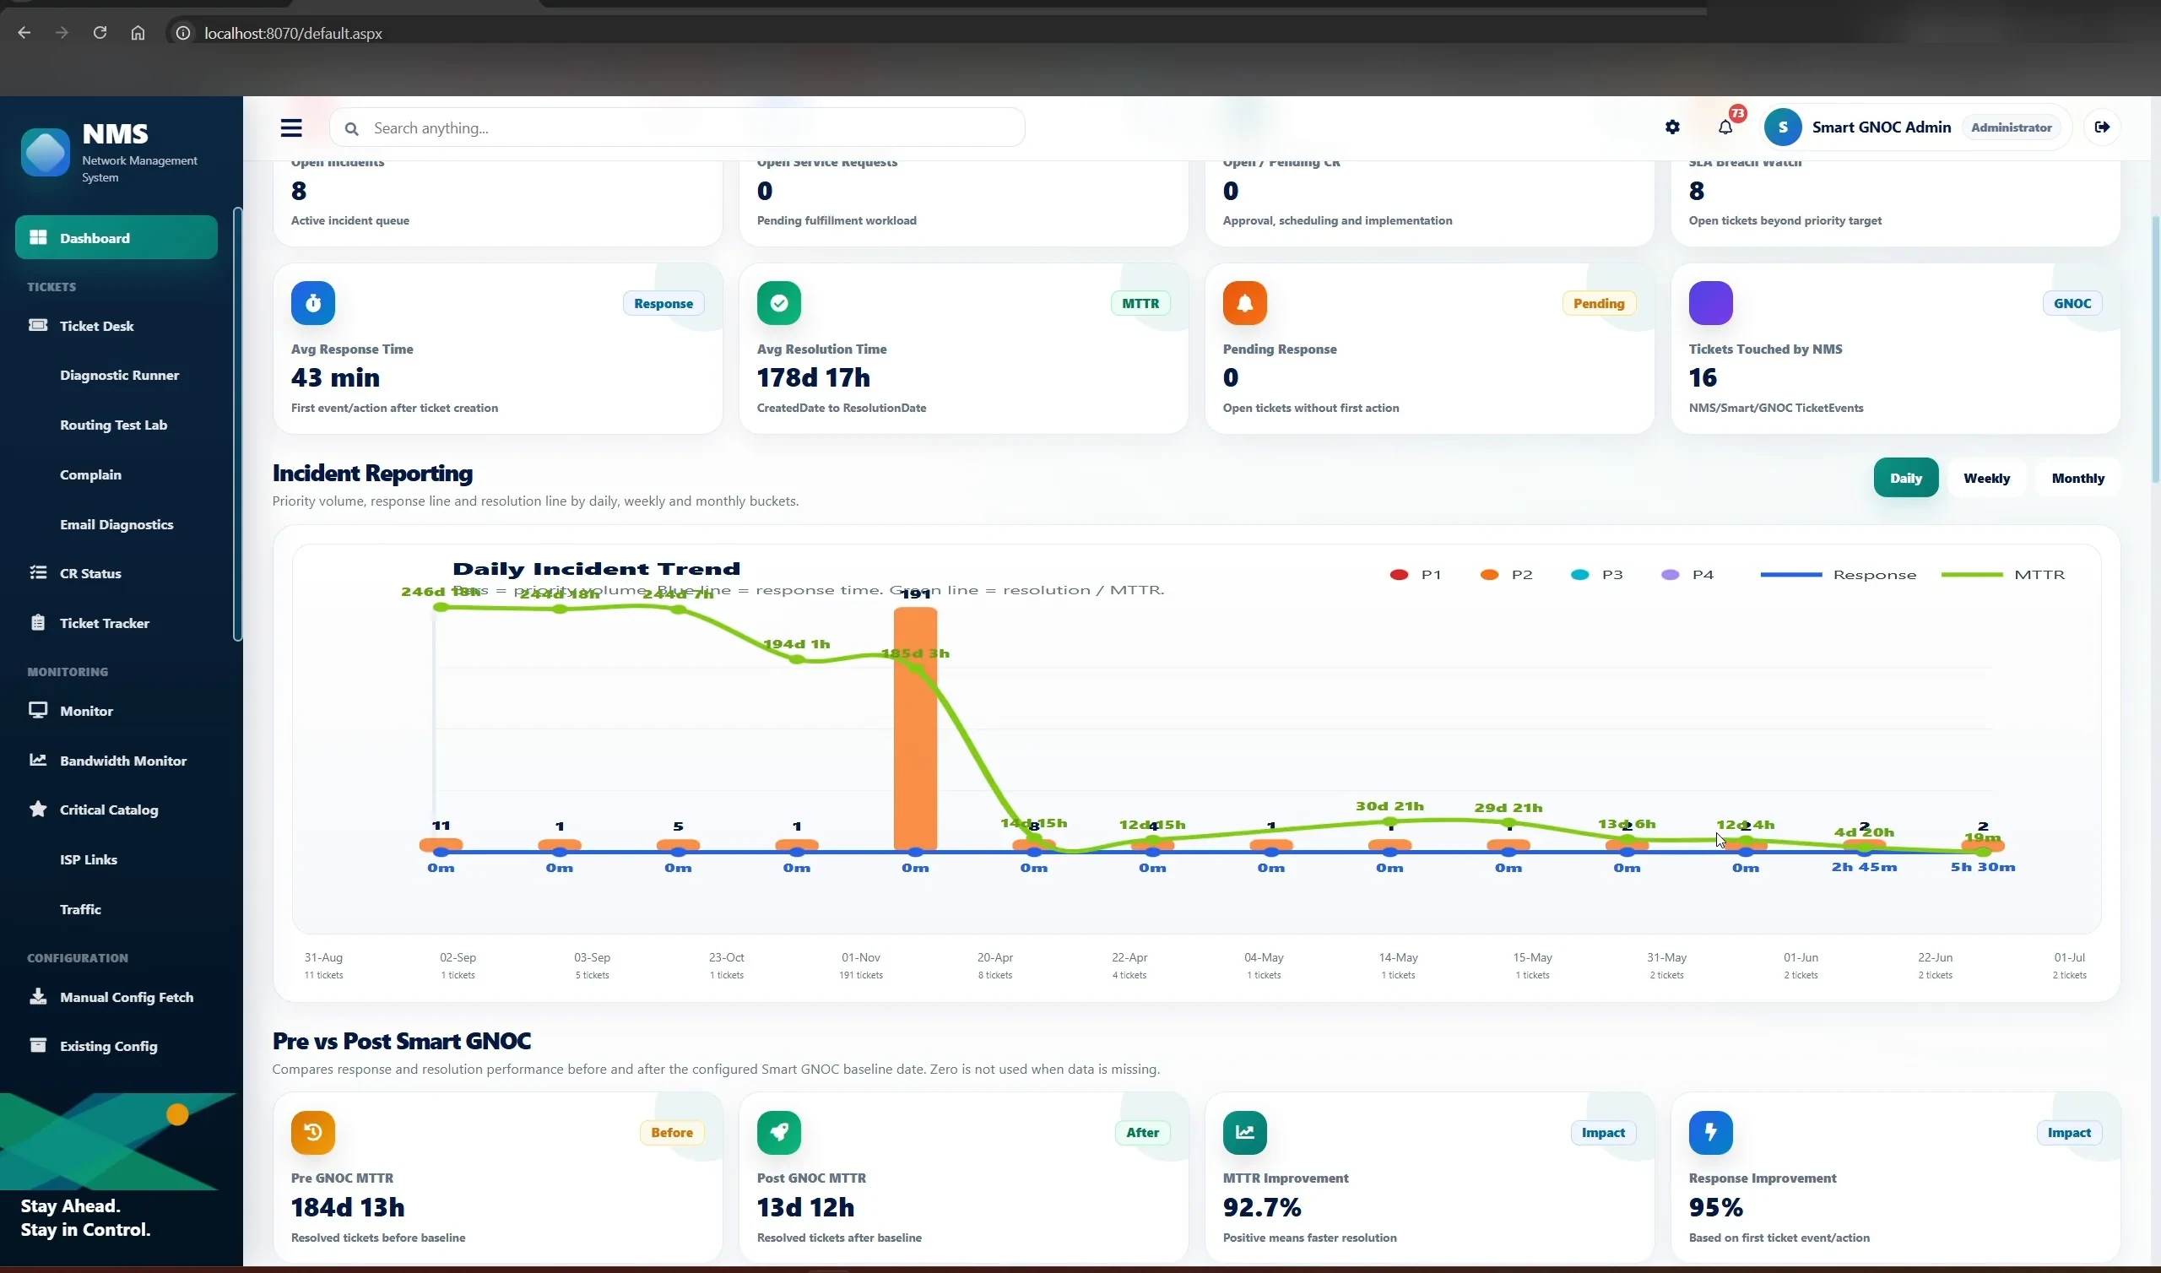This screenshot has height=1273, width=2161.
Task: Toggle the P1 legend entry
Action: point(1415,575)
